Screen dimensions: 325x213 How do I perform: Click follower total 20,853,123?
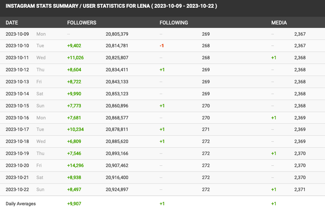(x=117, y=94)
